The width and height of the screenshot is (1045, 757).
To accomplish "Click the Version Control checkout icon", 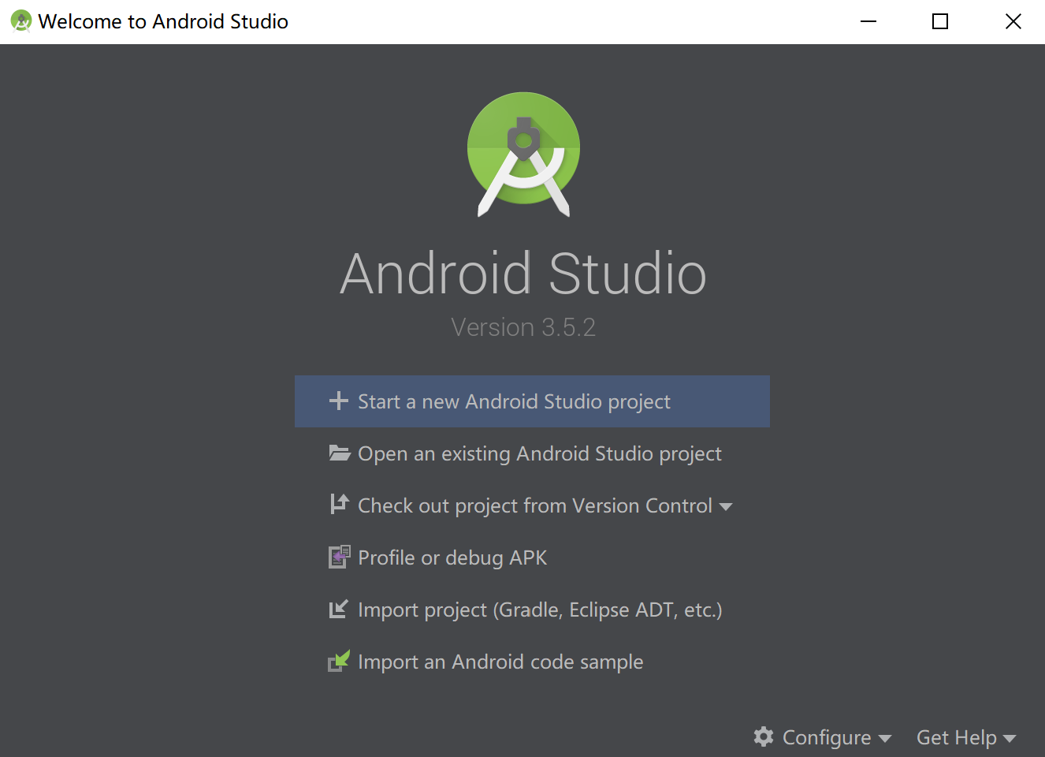I will click(x=339, y=504).
